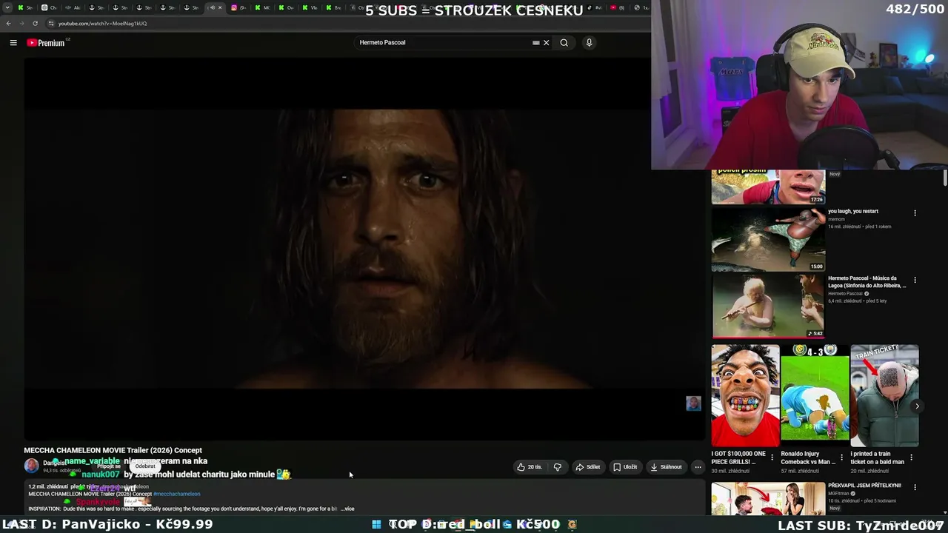Close the active YouTube browser tab
Screen dimensions: 948x533
[x=220, y=7]
